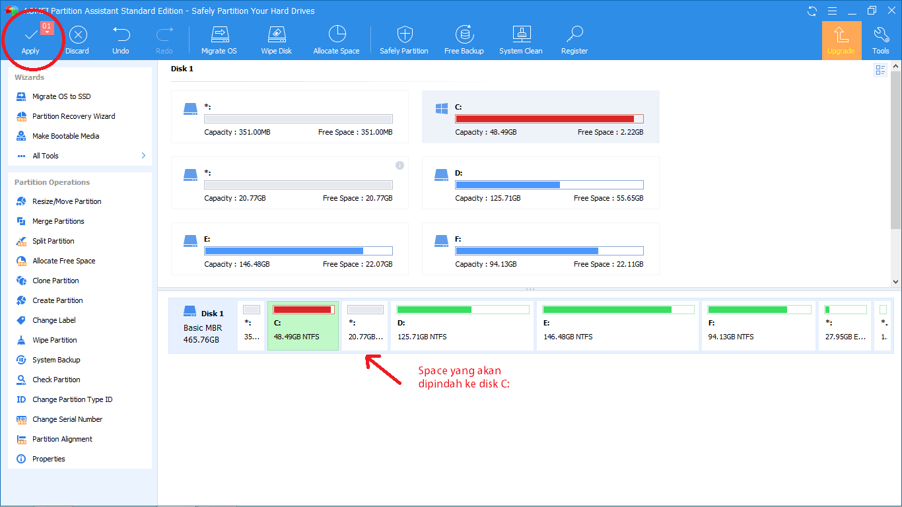Select 20.77GB unallocated block in disk map
The height and width of the screenshot is (507, 902).
(x=365, y=326)
